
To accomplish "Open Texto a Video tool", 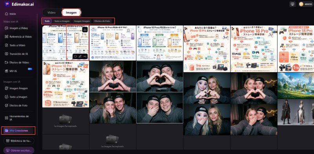I will 15,45.
